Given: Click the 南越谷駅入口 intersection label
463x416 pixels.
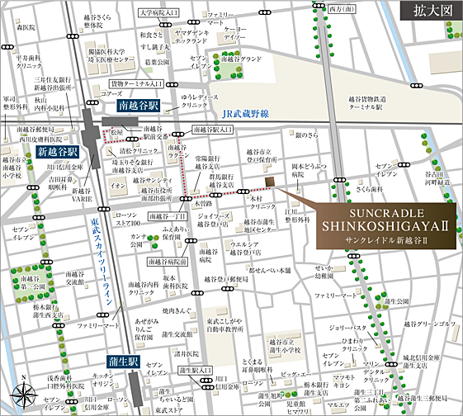Looking at the screenshot, I should (x=213, y=130).
